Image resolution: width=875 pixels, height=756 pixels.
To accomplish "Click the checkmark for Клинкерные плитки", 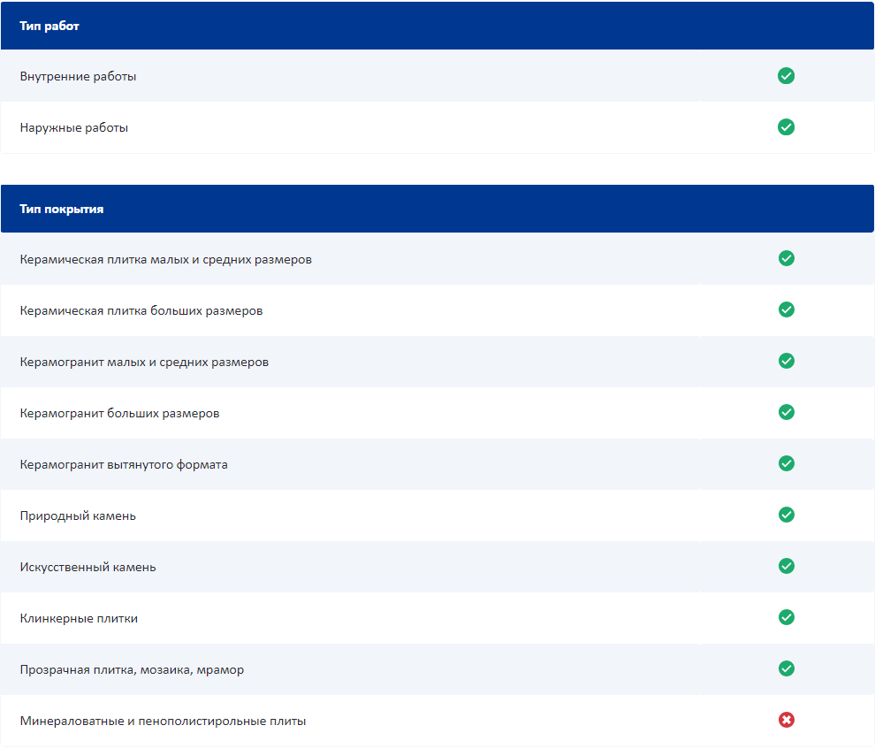I will [x=786, y=617].
